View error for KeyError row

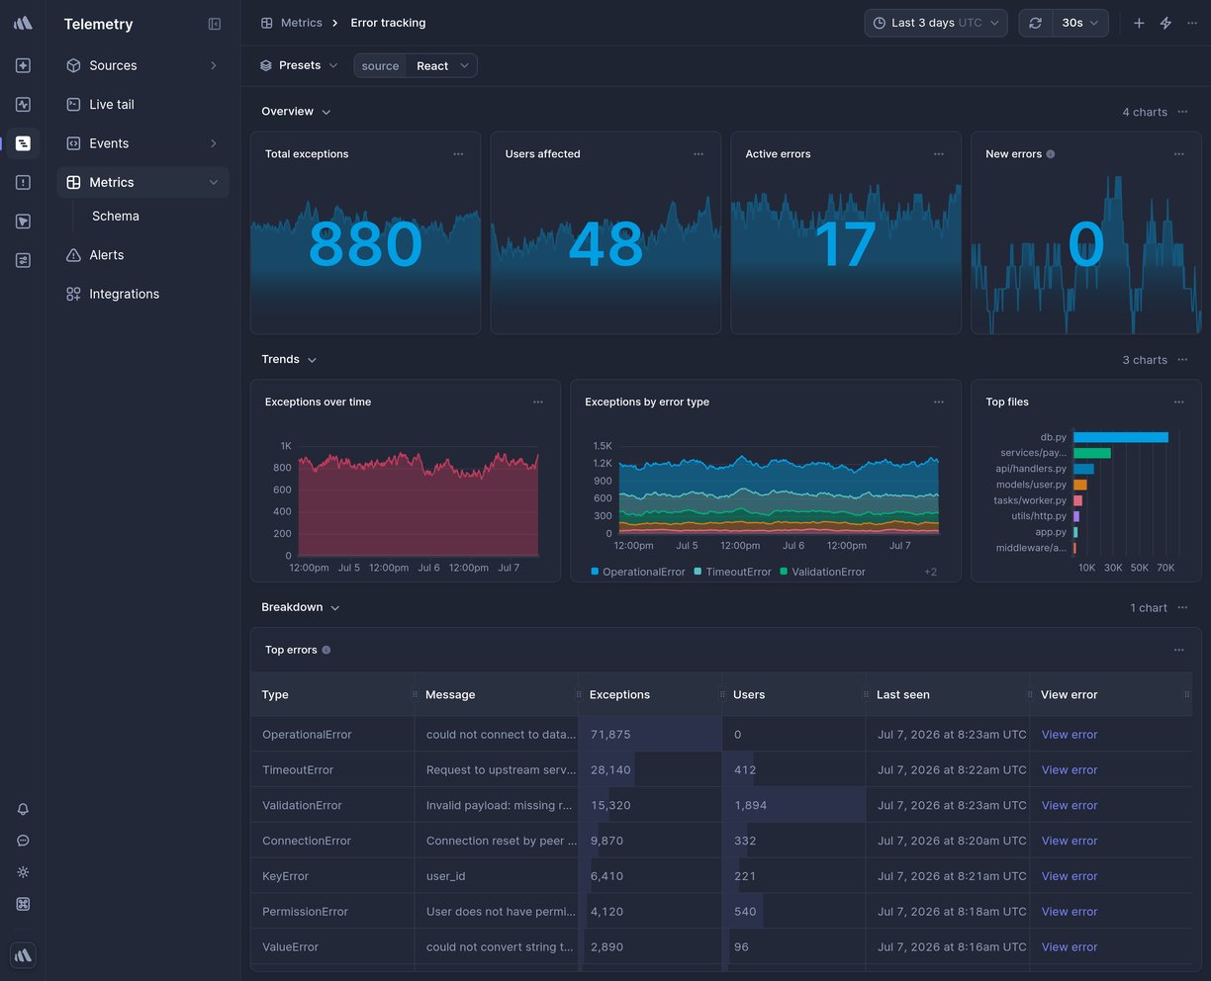[x=1070, y=876]
